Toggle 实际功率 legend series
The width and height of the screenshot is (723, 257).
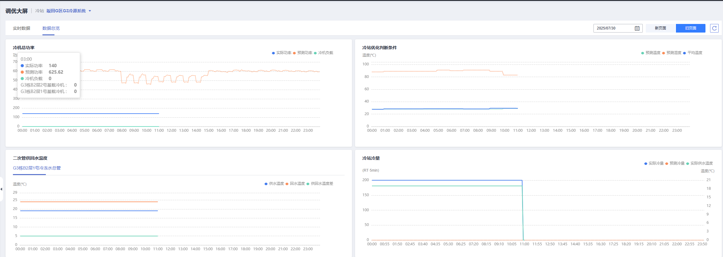point(282,53)
